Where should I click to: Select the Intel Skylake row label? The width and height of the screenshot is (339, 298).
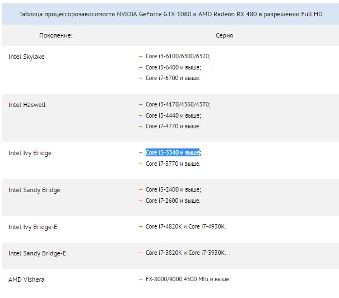tap(26, 57)
